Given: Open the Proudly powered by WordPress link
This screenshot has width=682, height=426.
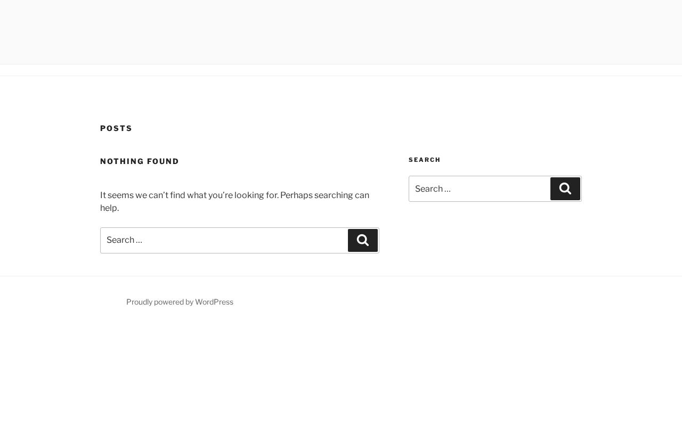Looking at the screenshot, I should [180, 302].
